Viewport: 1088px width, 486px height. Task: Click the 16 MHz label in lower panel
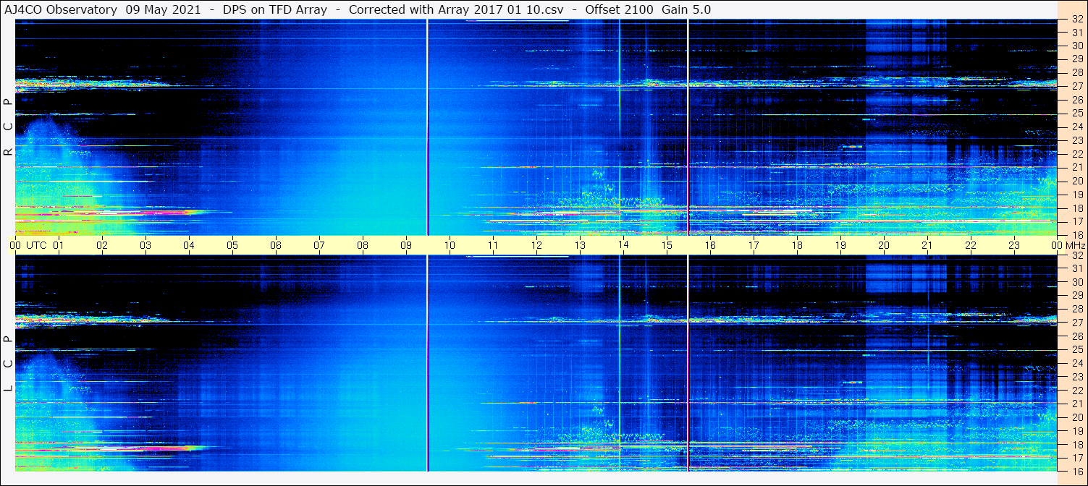(x=1076, y=471)
